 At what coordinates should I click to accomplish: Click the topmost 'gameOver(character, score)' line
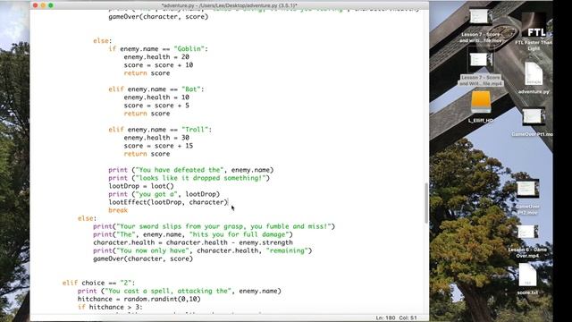pyautogui.click(x=158, y=17)
